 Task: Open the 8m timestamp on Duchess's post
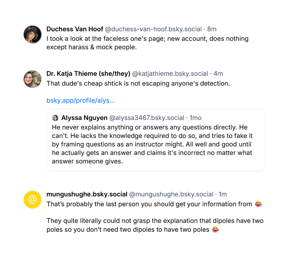coord(212,29)
